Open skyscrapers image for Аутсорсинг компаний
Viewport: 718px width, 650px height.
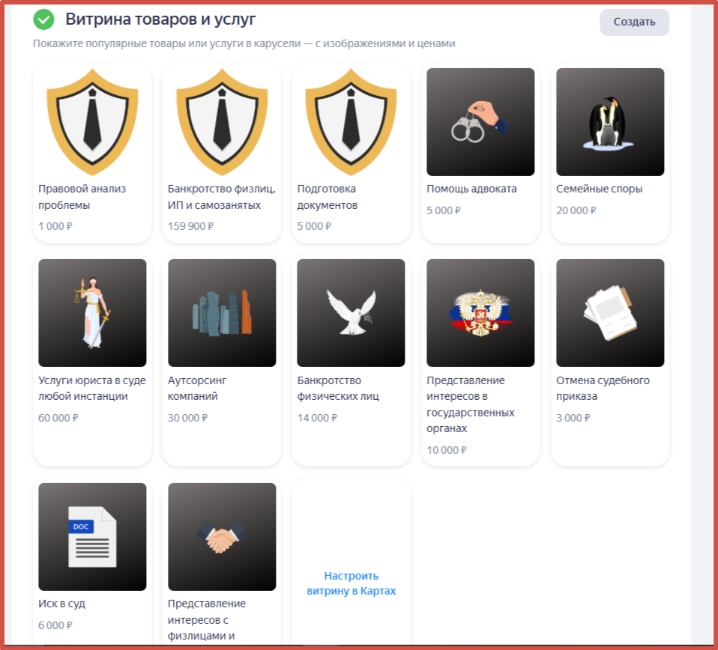222,313
